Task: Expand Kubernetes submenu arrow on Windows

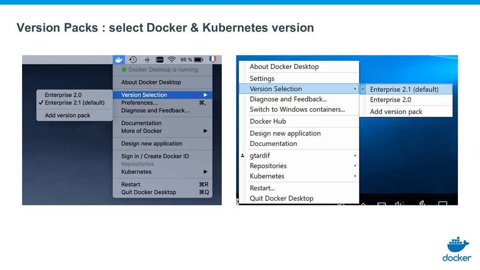Action: click(355, 176)
